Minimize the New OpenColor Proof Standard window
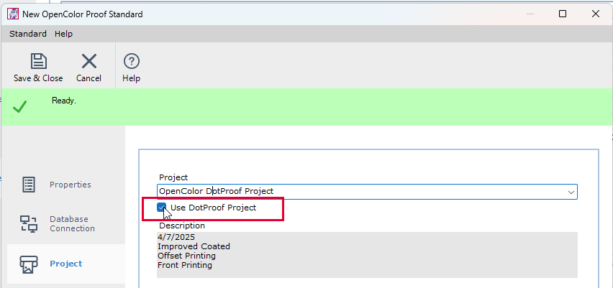The height and width of the screenshot is (288, 613). click(x=530, y=14)
